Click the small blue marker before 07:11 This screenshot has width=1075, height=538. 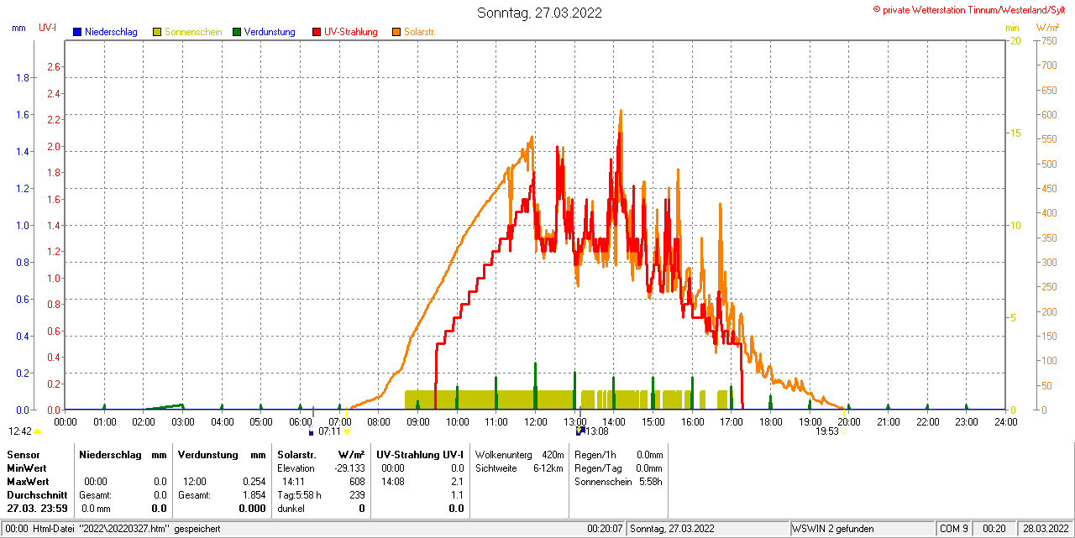(312, 432)
